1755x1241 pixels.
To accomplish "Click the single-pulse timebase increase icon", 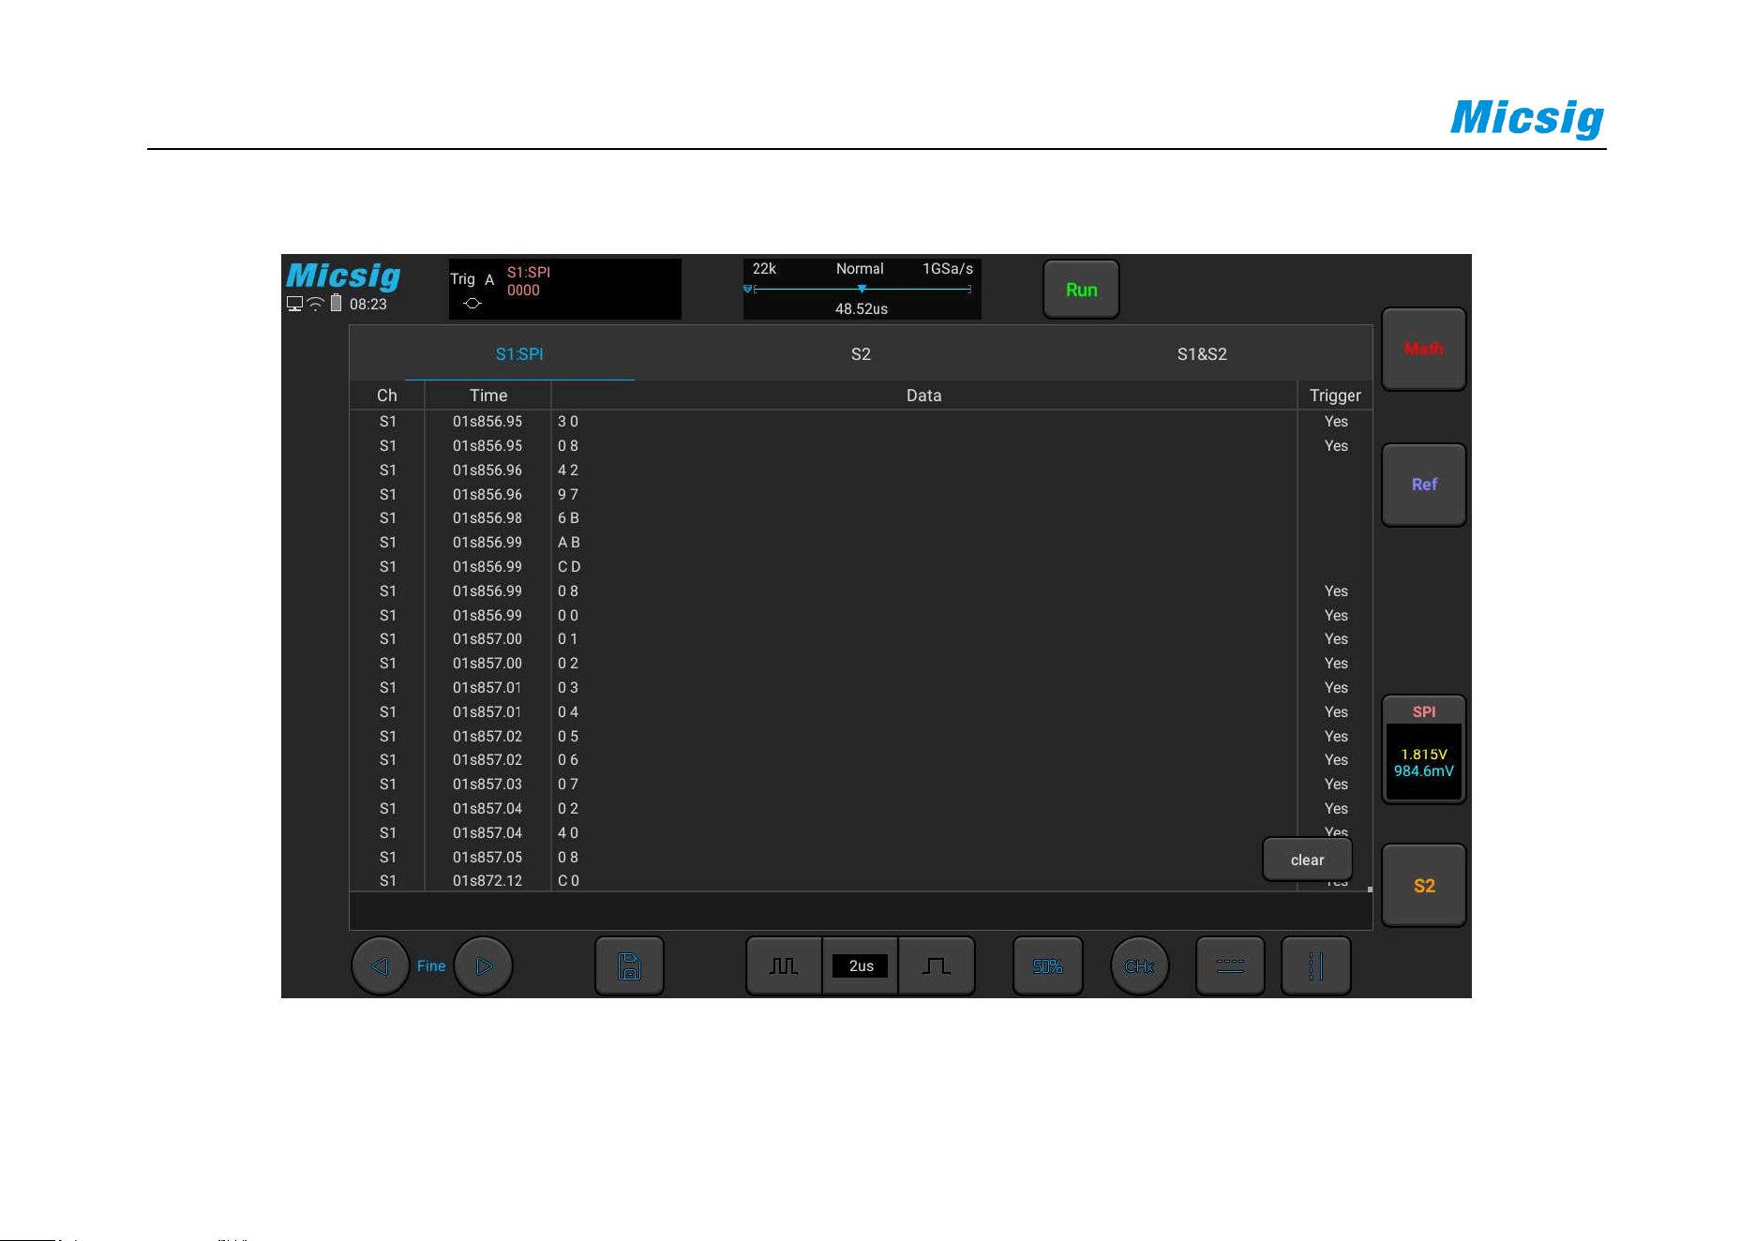I will pos(936,965).
